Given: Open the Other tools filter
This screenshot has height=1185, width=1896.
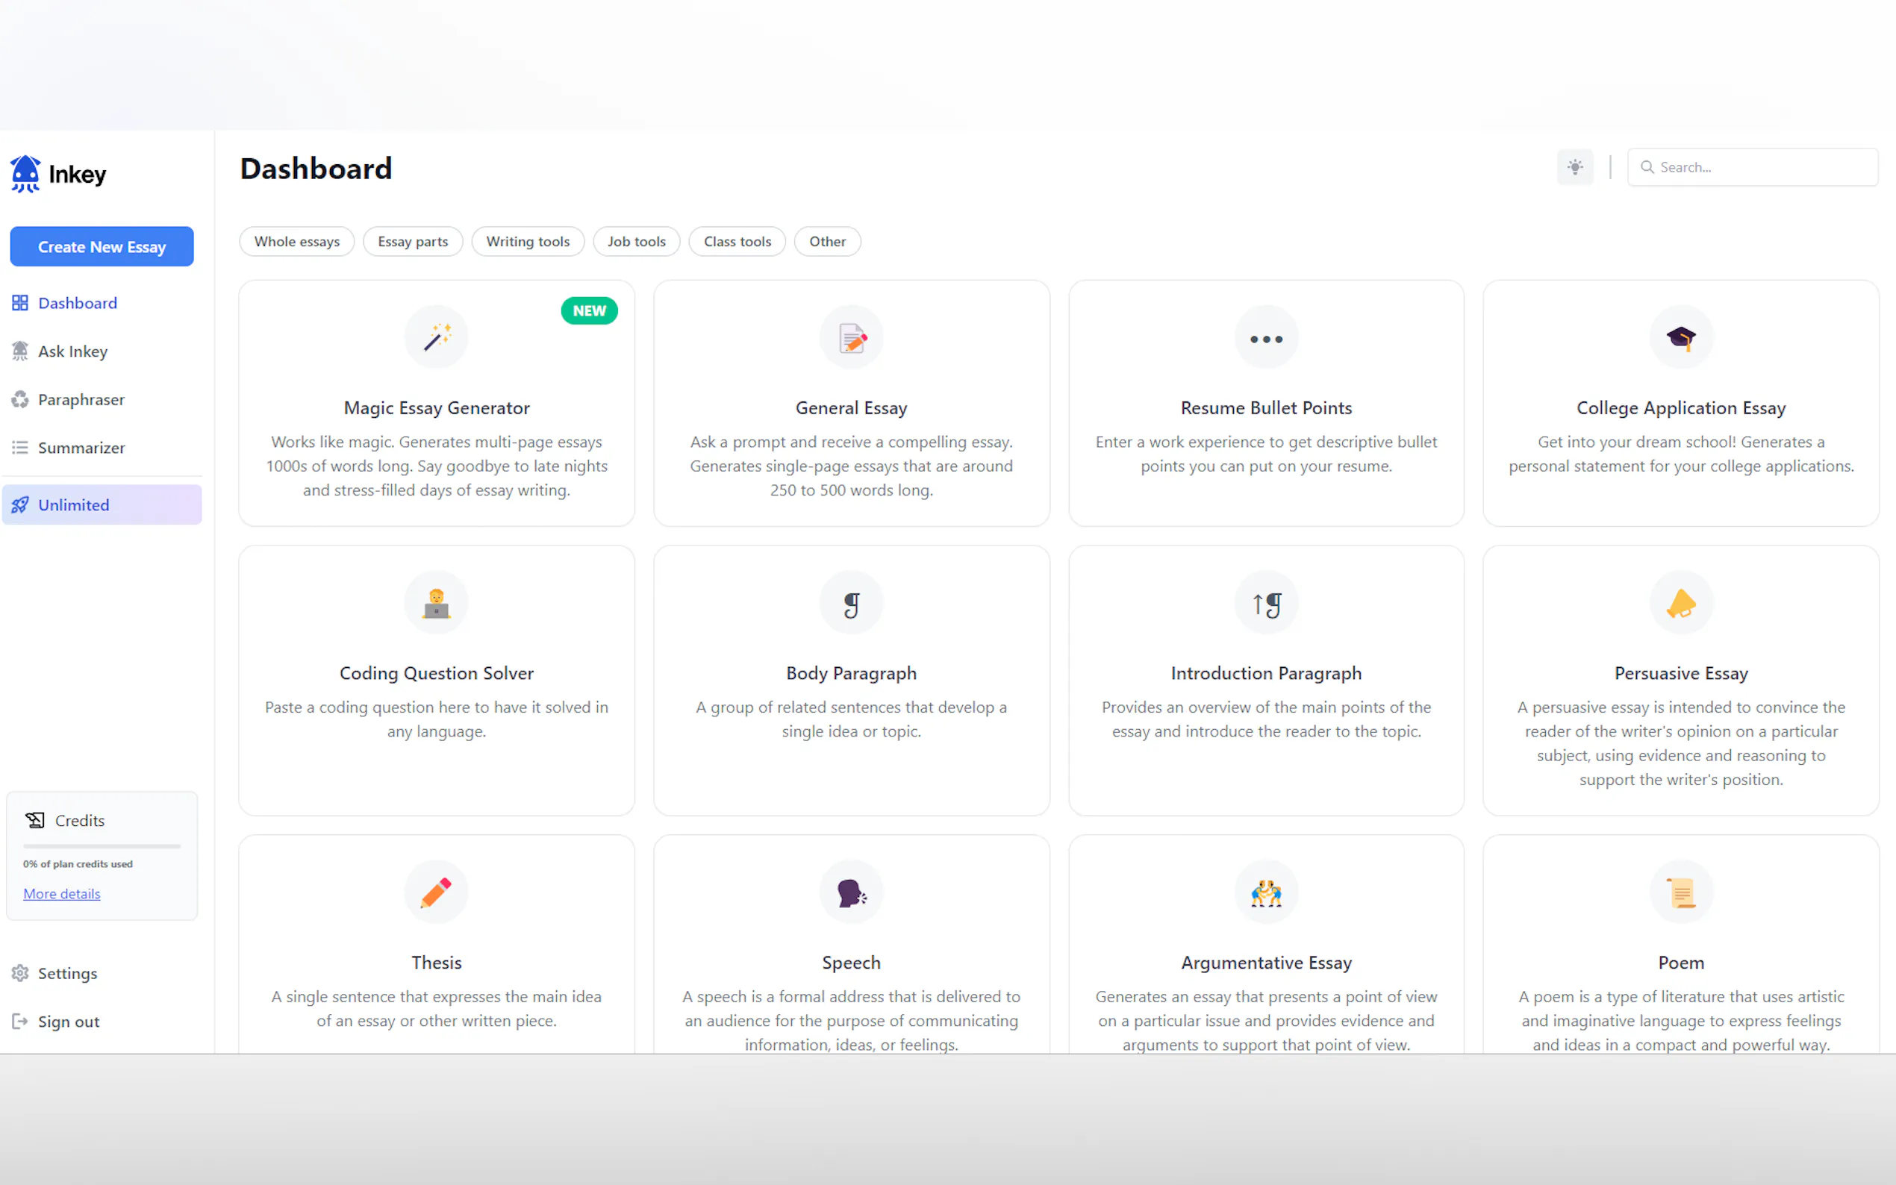Looking at the screenshot, I should (827, 241).
